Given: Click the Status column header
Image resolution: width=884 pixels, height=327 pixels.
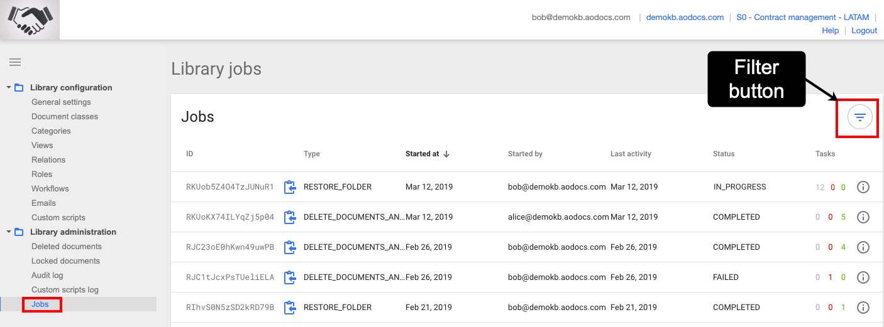Looking at the screenshot, I should (x=724, y=154).
